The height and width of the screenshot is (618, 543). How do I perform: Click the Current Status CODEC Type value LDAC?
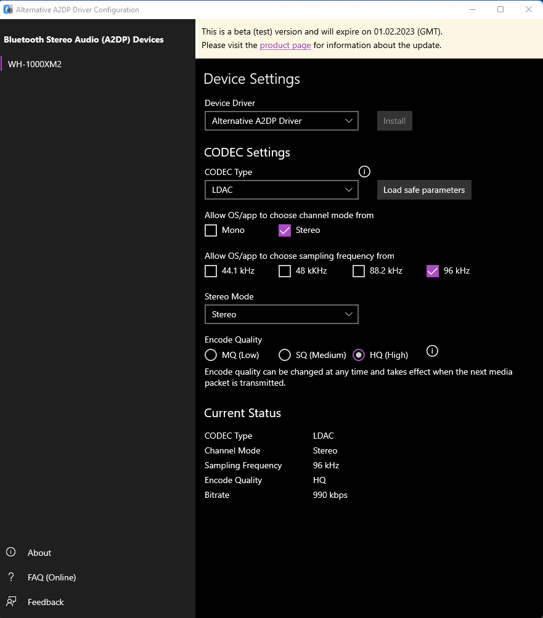324,436
